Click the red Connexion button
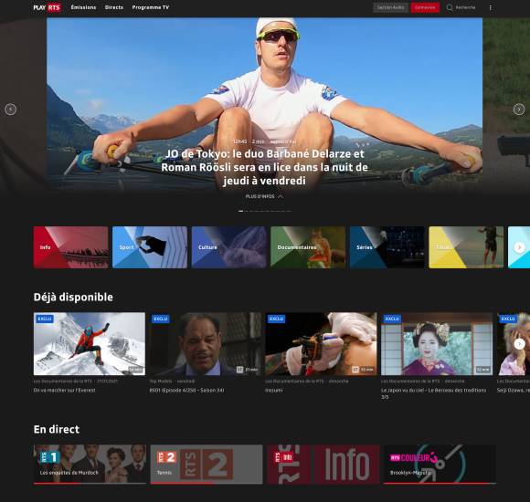The width and height of the screenshot is (530, 502). [x=425, y=7]
